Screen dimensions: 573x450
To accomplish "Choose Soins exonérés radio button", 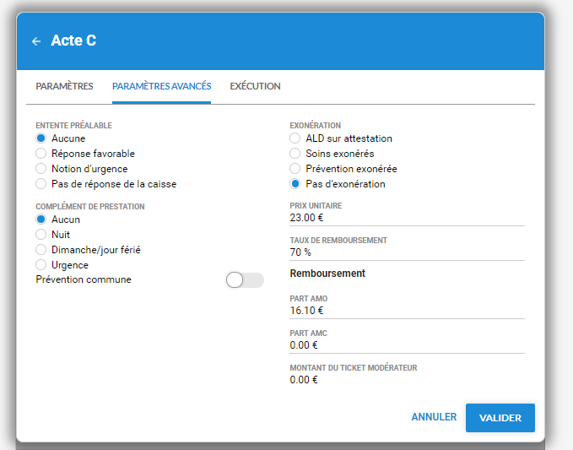I will pyautogui.click(x=295, y=154).
